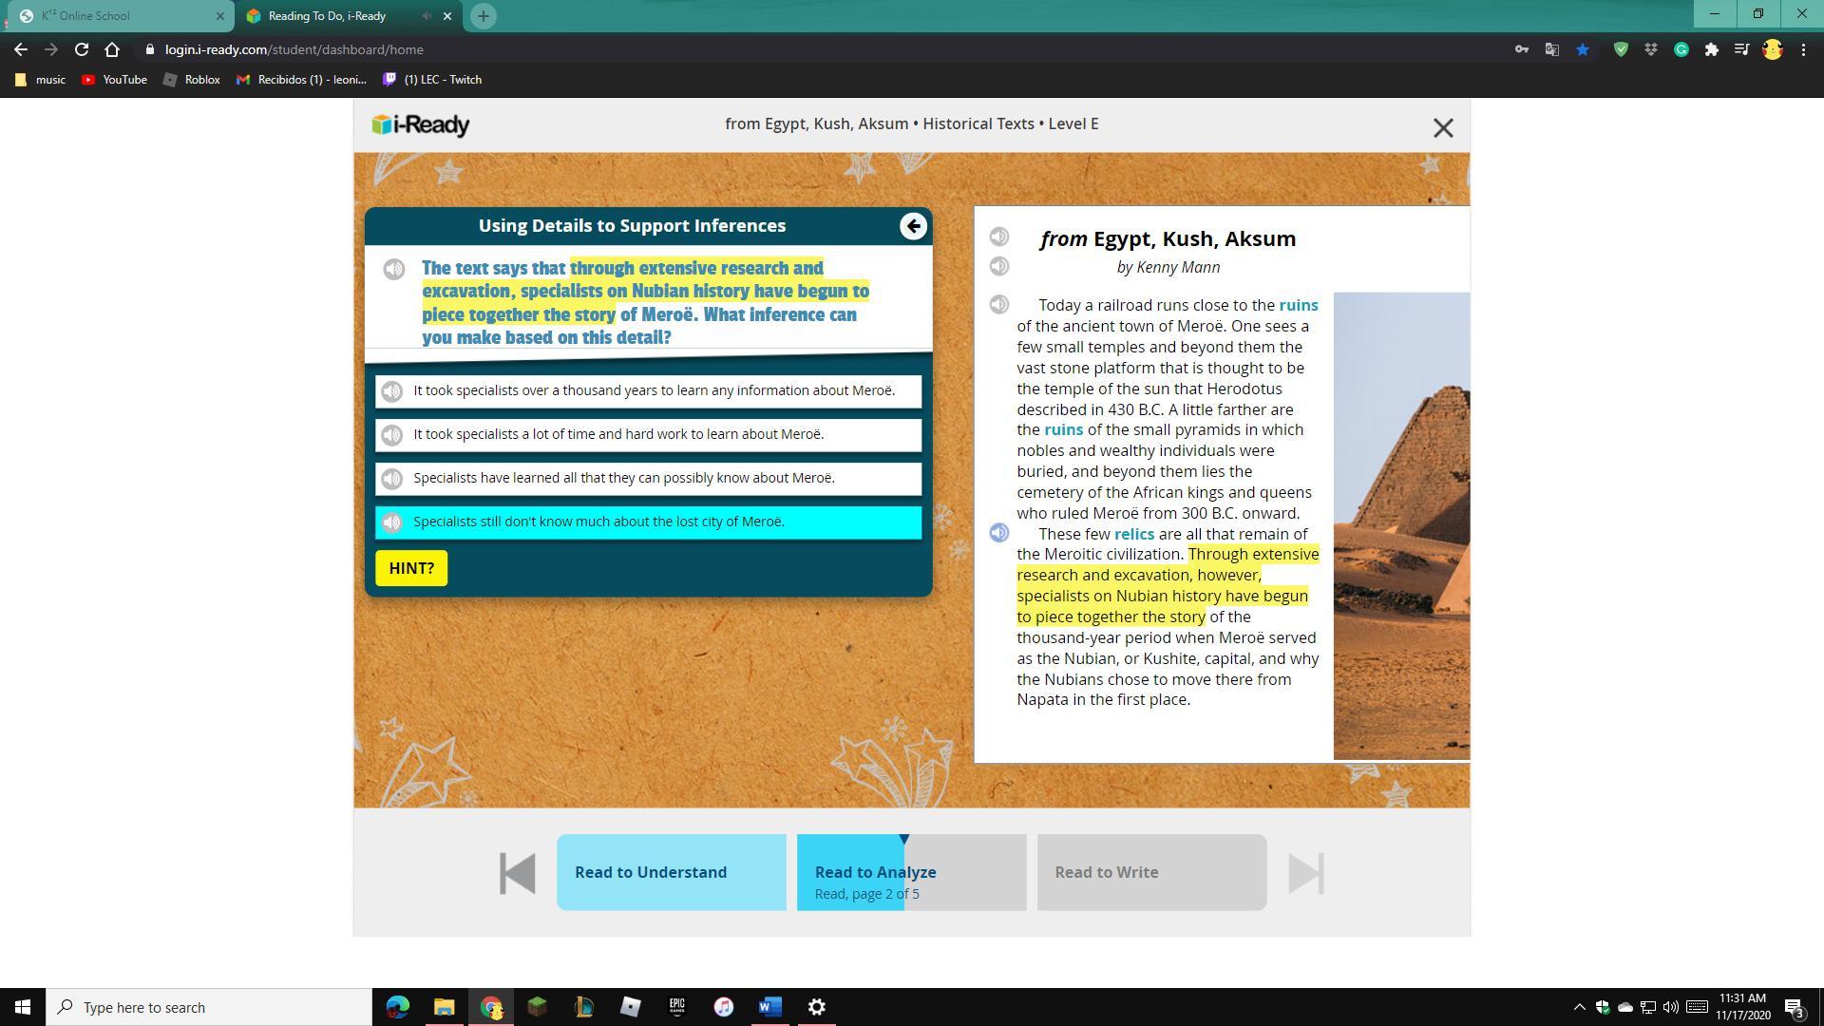The width and height of the screenshot is (1824, 1026).
Task: Click the yellow HINT? button
Action: [410, 568]
